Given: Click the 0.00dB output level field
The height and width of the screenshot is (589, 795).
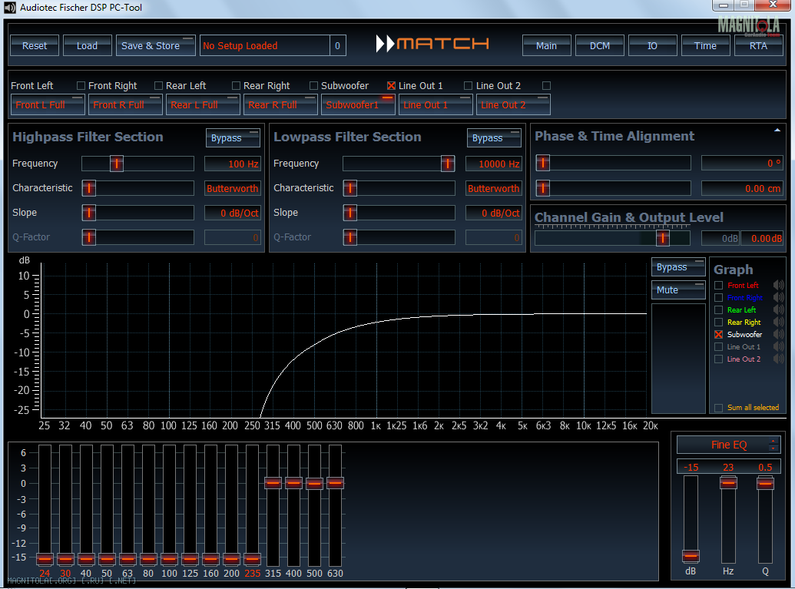Looking at the screenshot, I should 762,238.
